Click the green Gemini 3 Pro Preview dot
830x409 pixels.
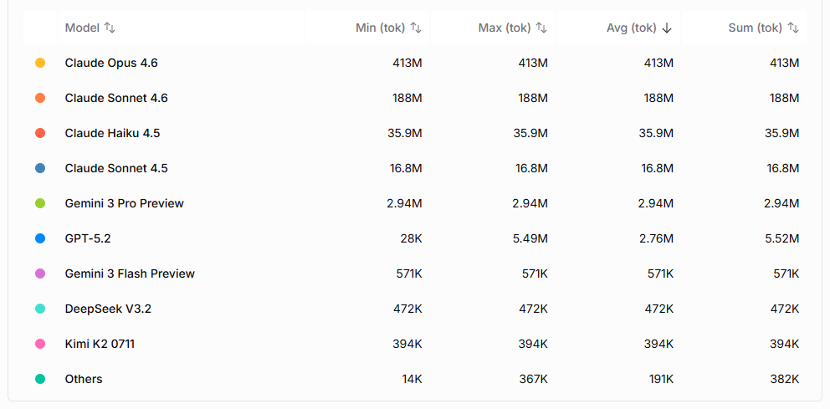[x=39, y=203]
